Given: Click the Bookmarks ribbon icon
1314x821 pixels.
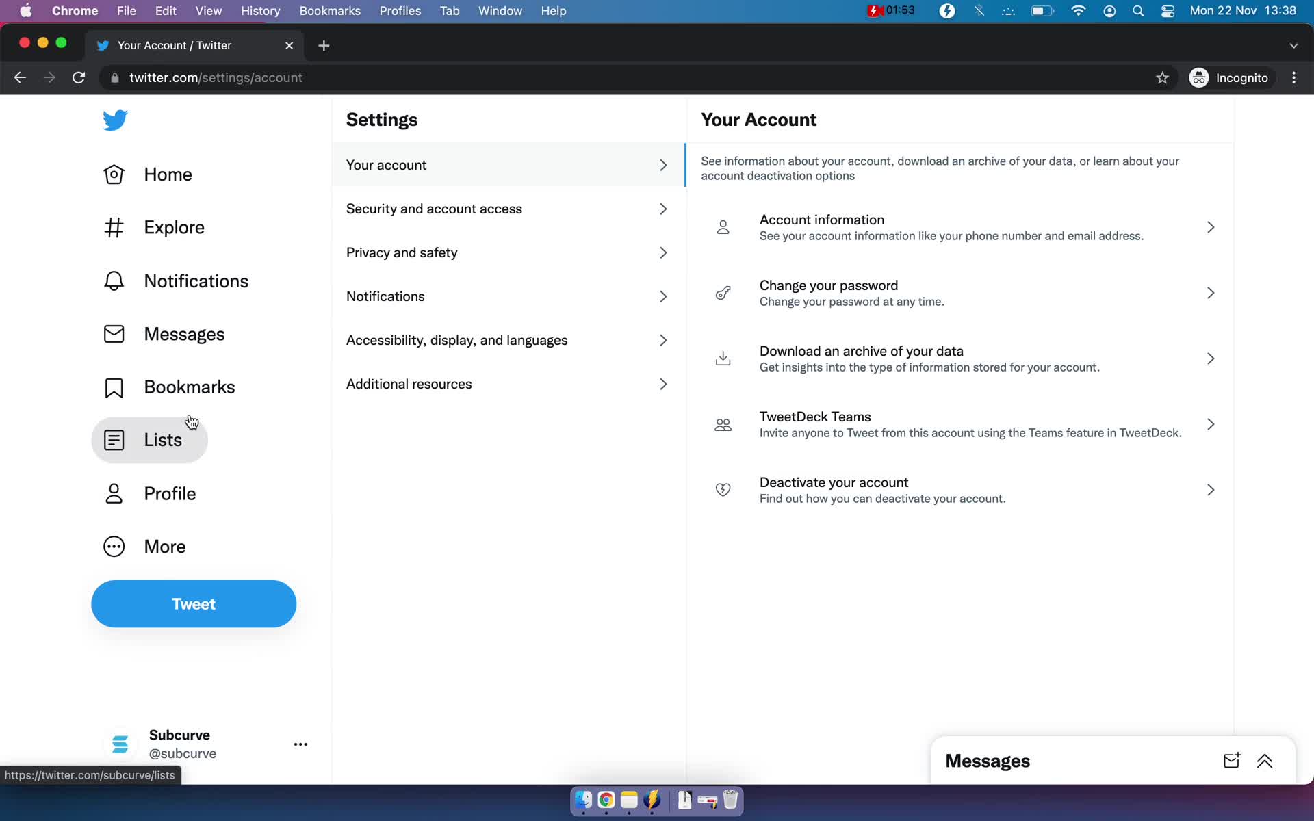Looking at the screenshot, I should (114, 387).
